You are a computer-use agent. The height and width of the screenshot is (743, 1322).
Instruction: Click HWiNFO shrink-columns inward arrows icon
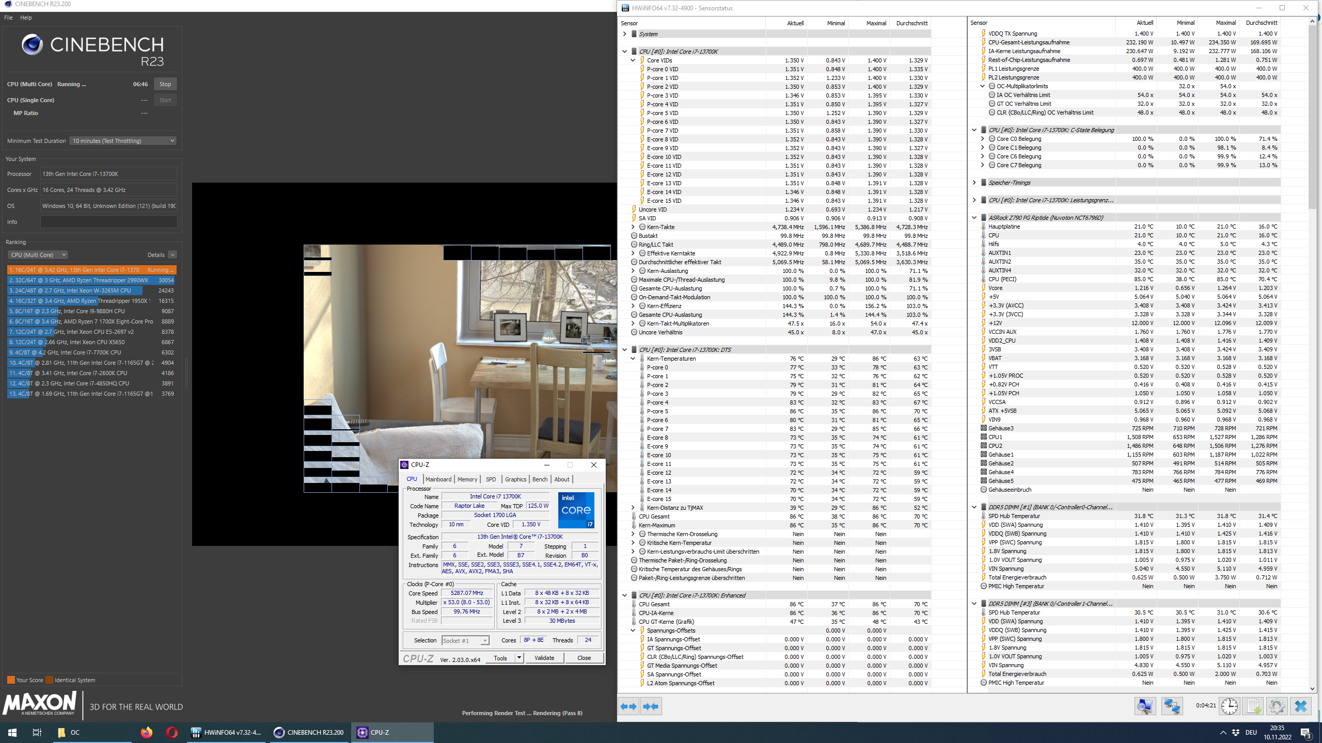[x=651, y=706]
